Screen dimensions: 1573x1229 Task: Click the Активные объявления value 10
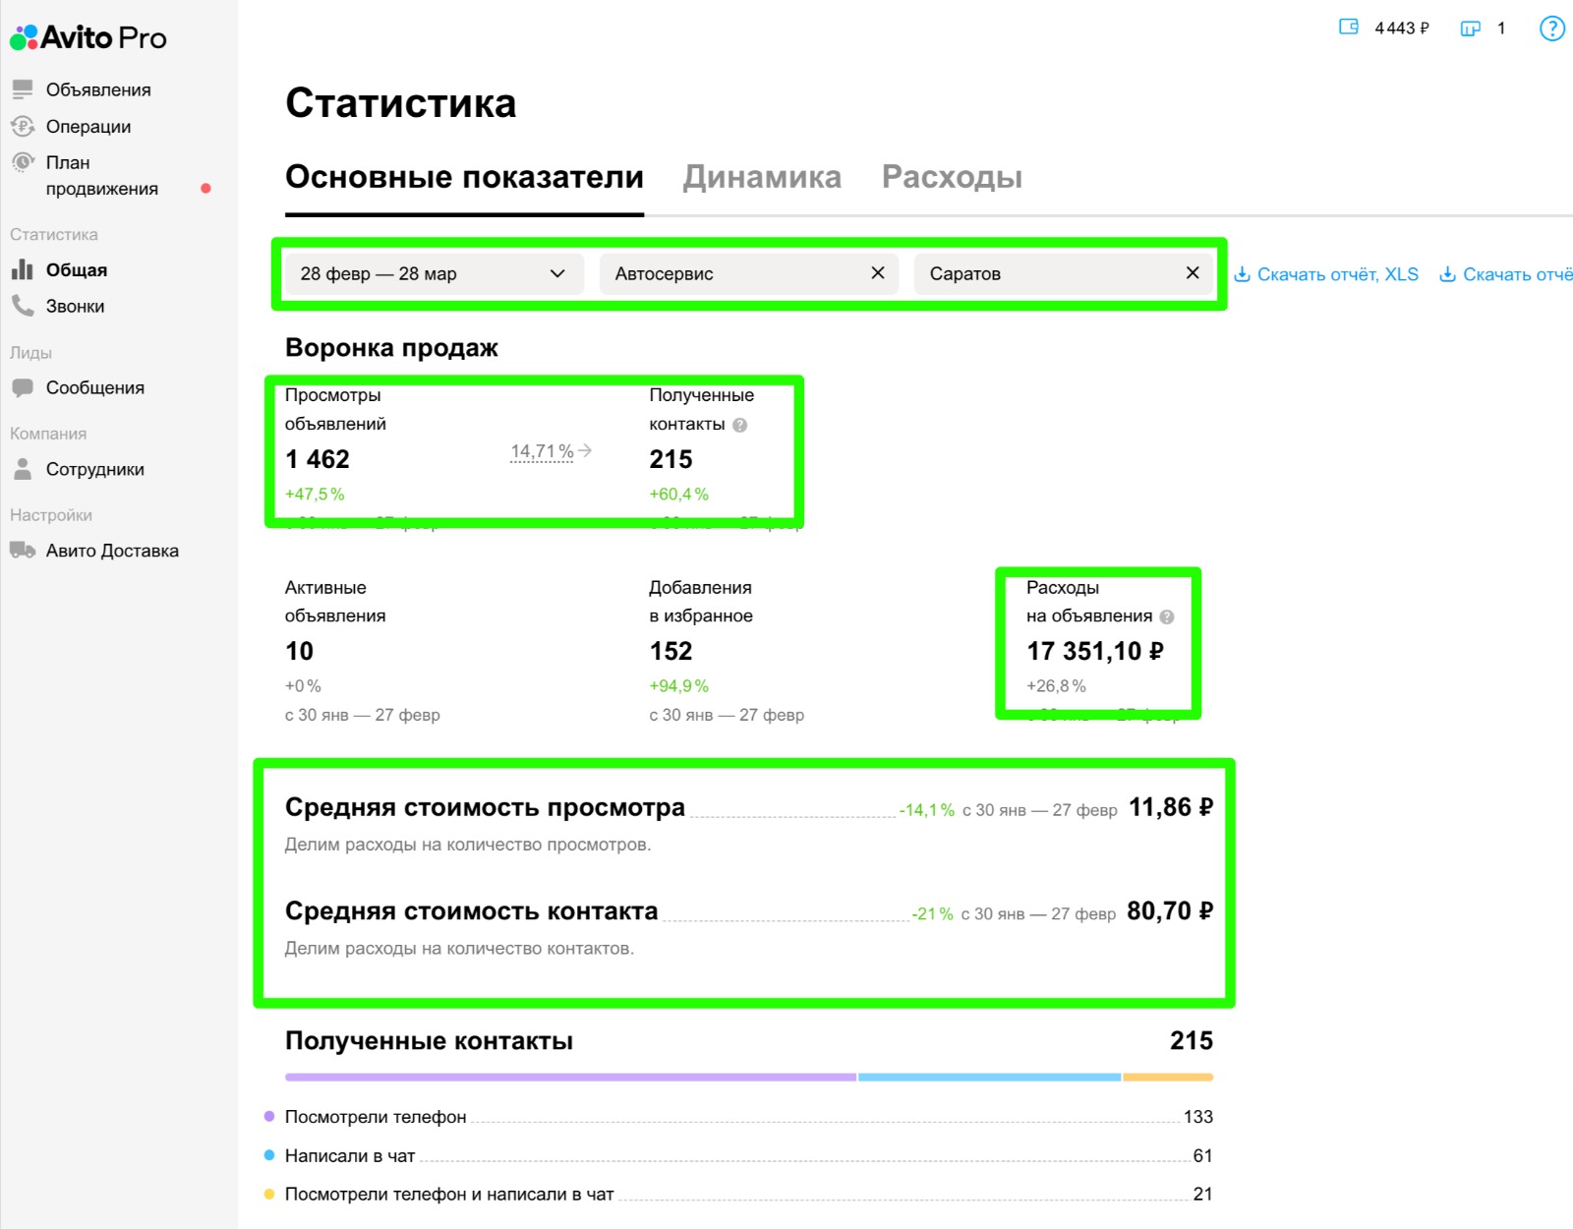[x=299, y=651]
